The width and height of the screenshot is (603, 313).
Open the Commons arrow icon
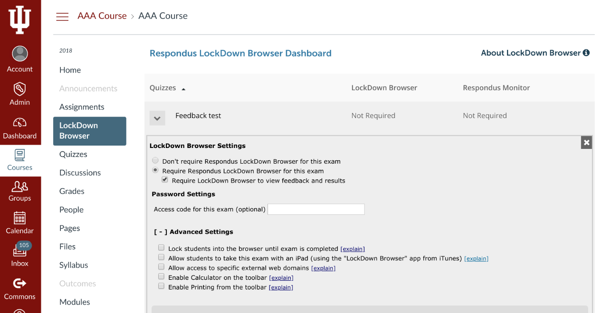19,283
